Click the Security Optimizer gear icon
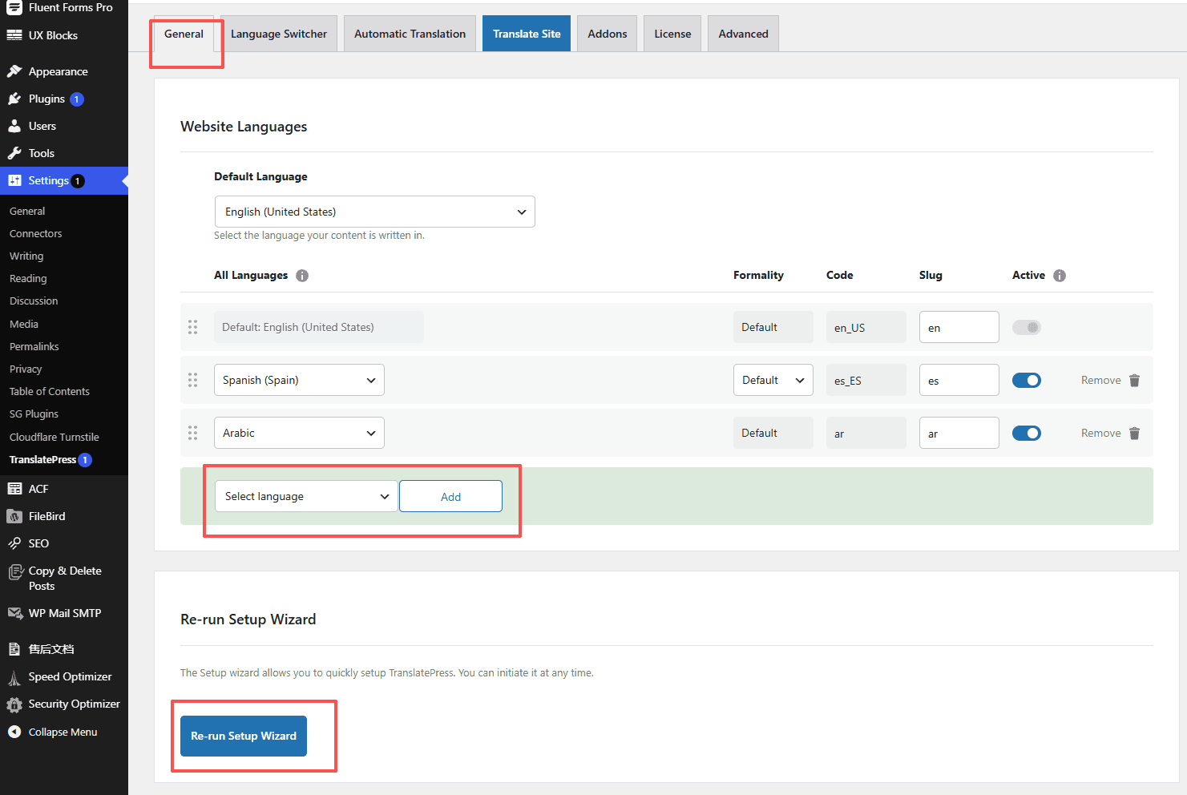This screenshot has width=1187, height=795. pyautogui.click(x=14, y=704)
